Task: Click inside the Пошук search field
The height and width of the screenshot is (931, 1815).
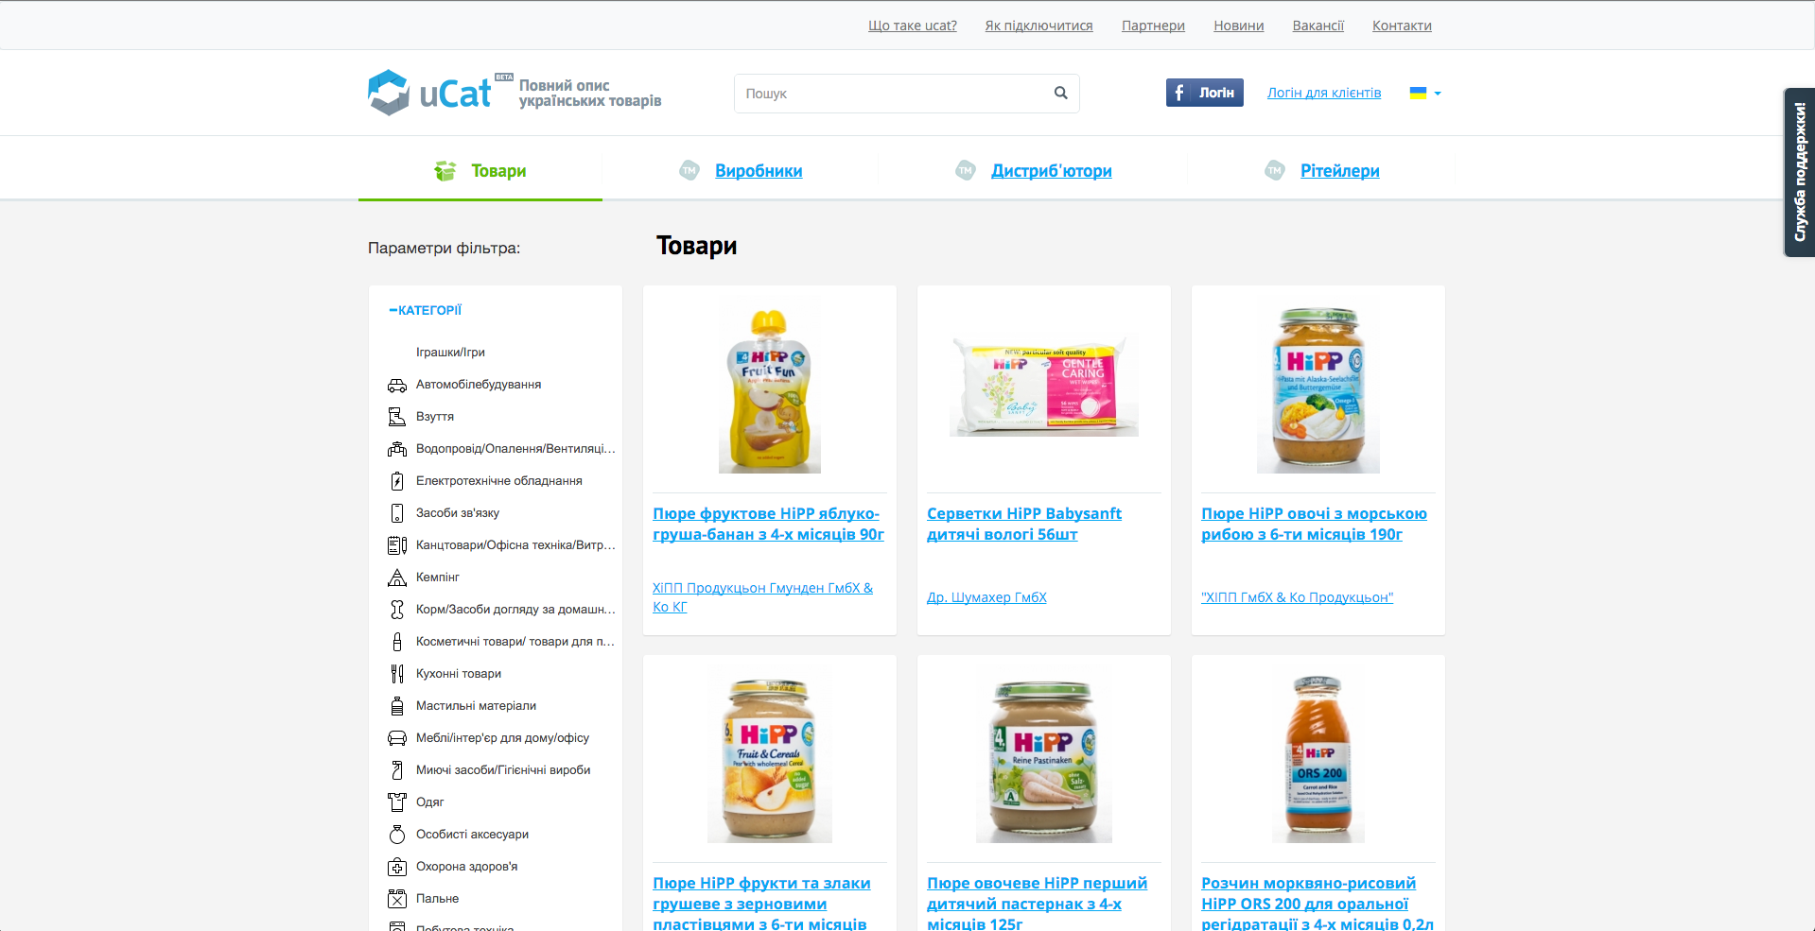Action: (894, 93)
